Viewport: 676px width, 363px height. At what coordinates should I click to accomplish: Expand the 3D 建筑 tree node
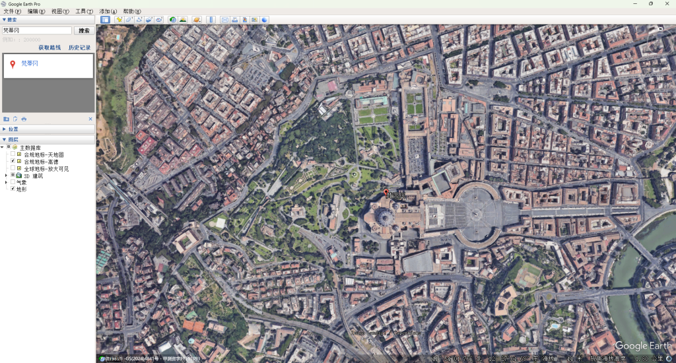click(6, 176)
